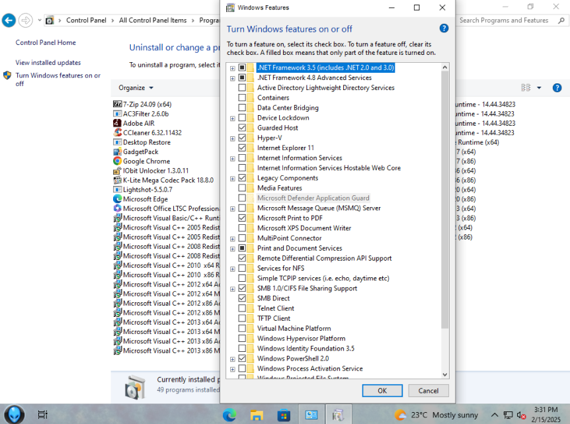Open Task View on the taskbar

pos(43,414)
